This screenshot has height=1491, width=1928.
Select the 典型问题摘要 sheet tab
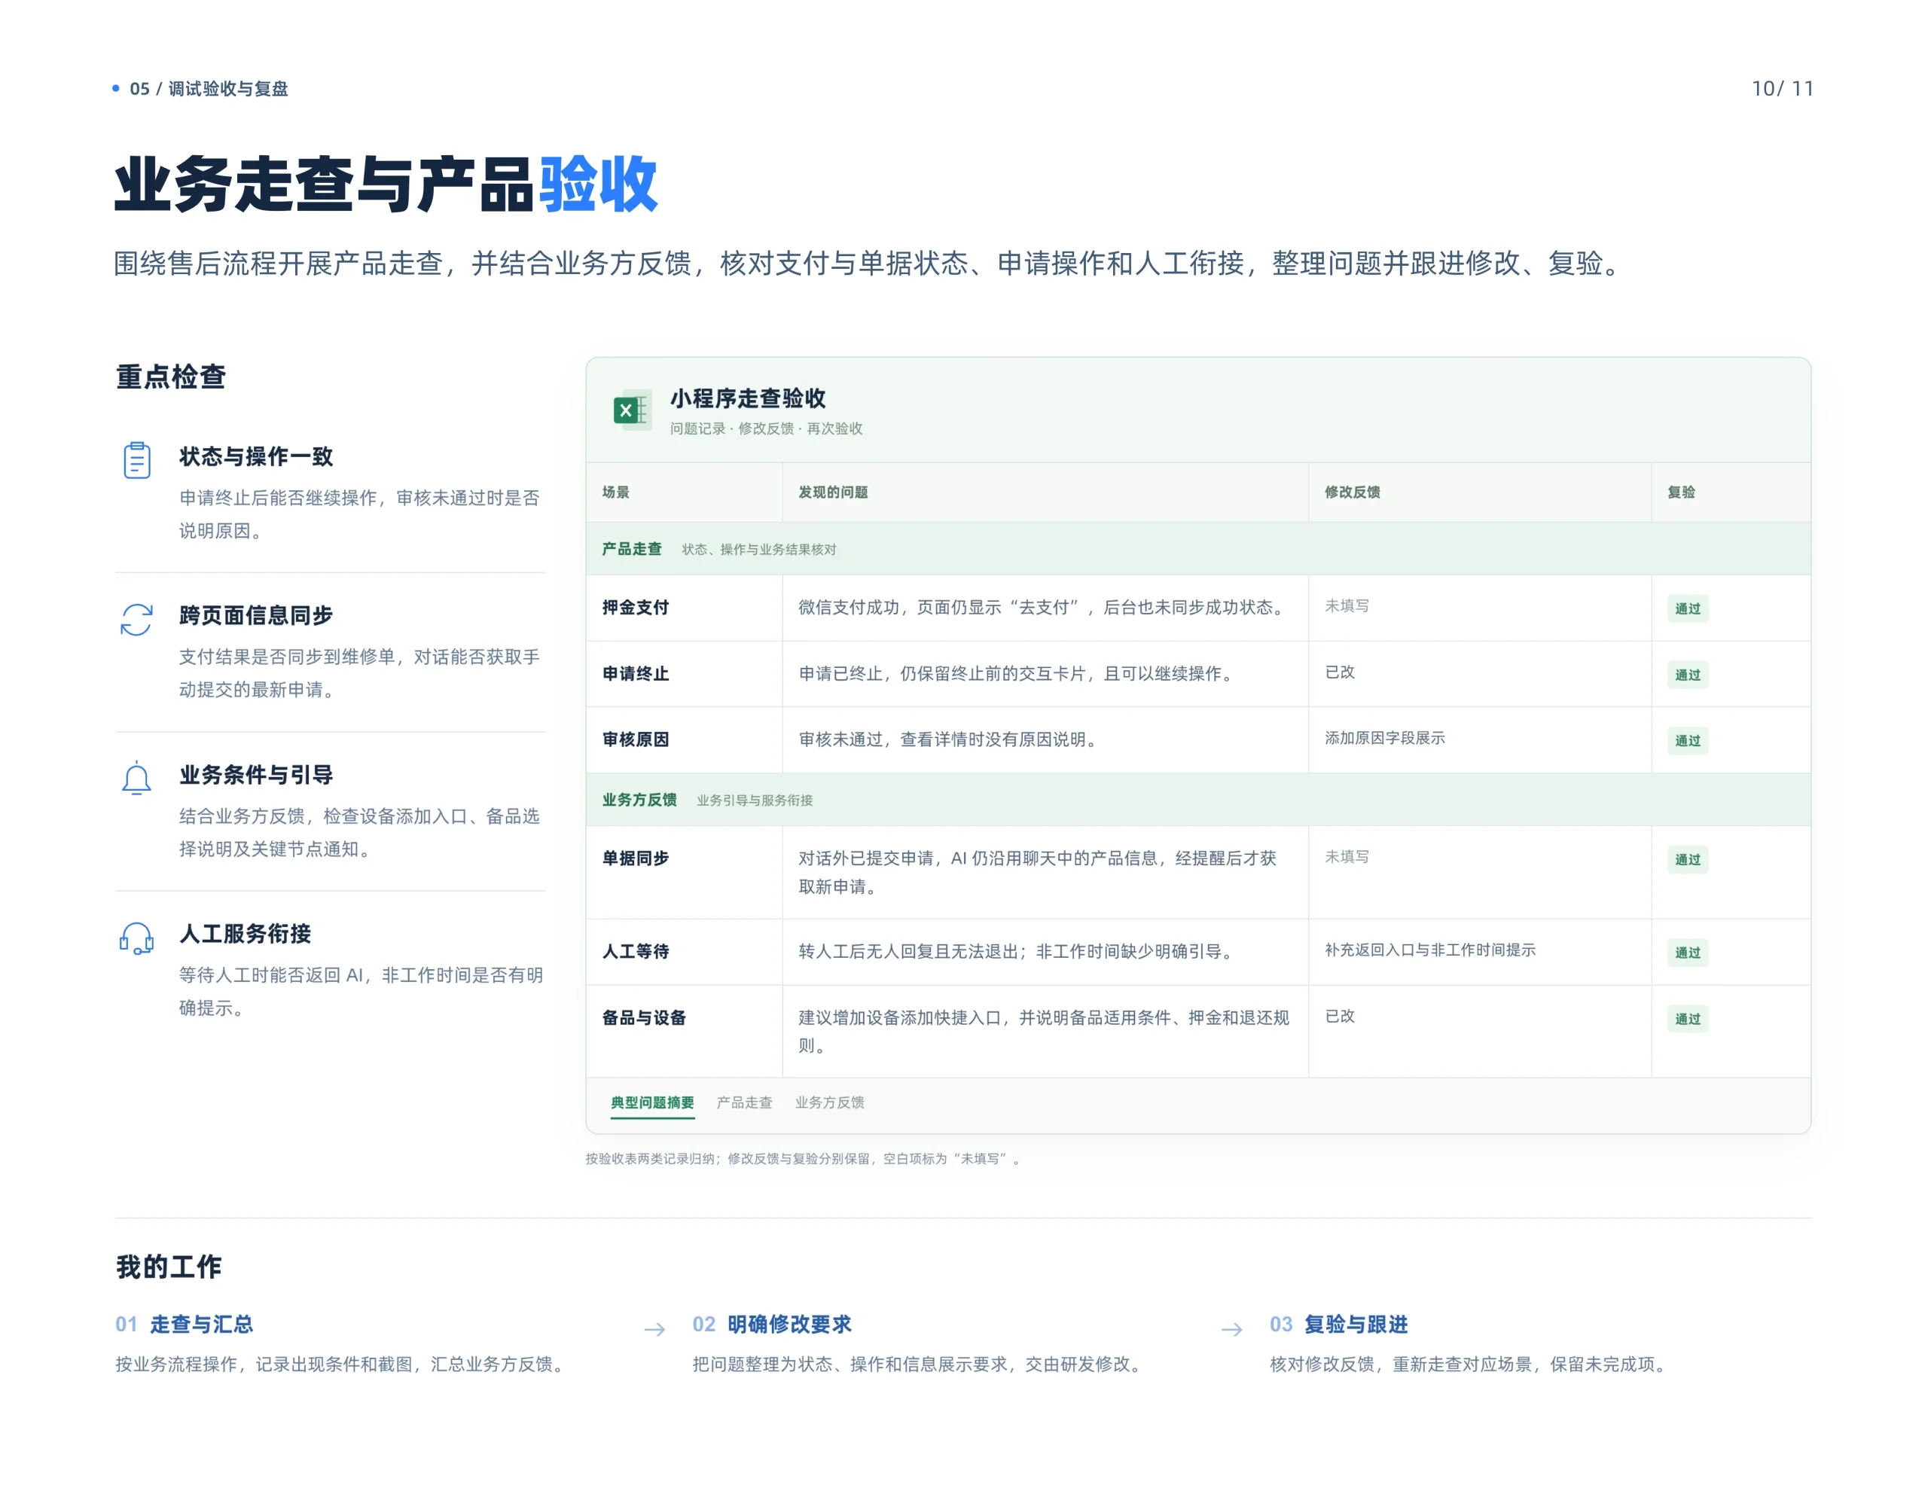(x=652, y=1102)
